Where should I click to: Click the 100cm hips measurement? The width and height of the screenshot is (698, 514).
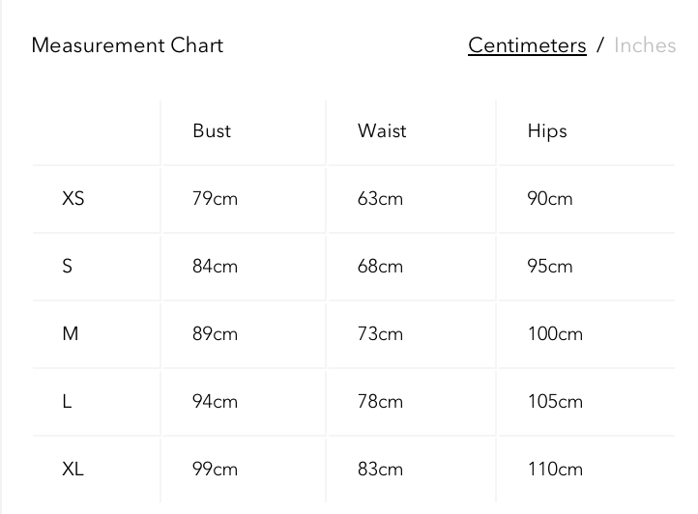tap(555, 334)
